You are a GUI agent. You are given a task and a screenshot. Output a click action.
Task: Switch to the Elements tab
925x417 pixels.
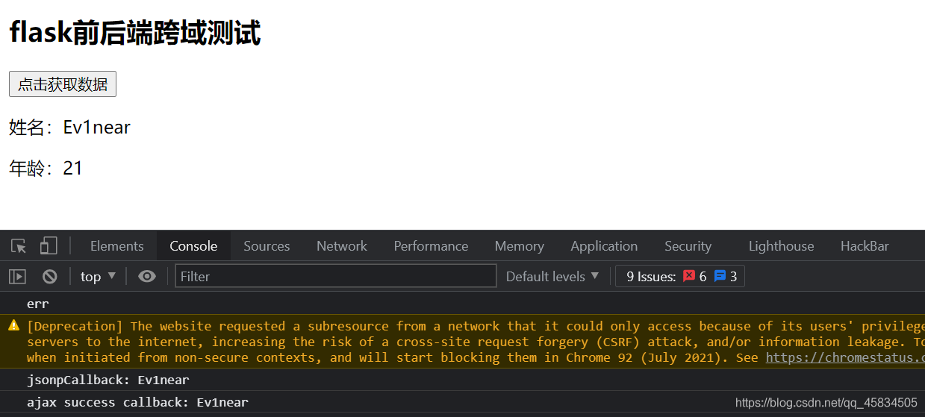click(x=116, y=246)
